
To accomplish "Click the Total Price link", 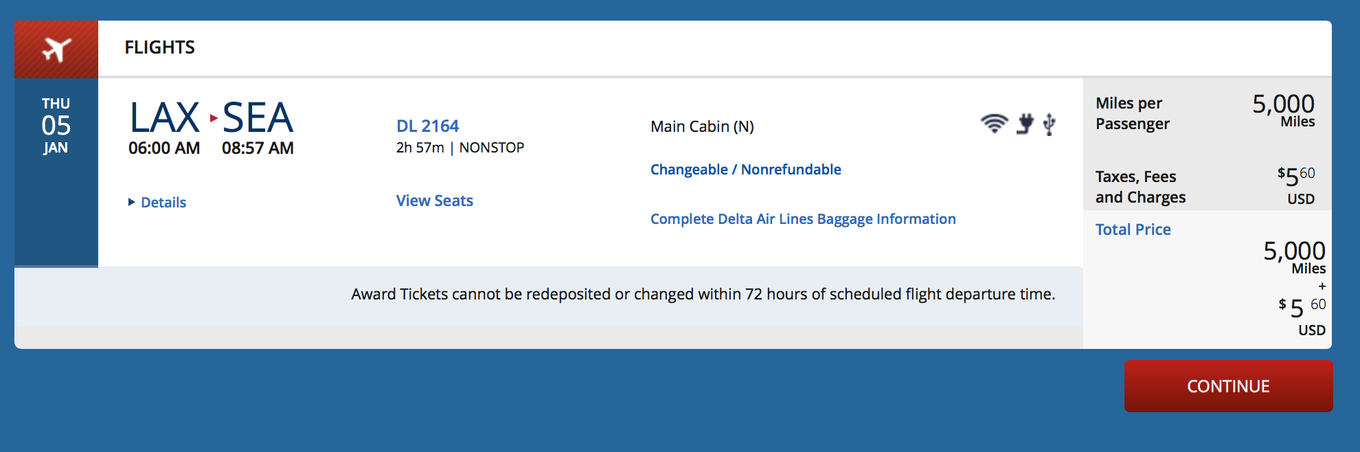I will (1133, 229).
